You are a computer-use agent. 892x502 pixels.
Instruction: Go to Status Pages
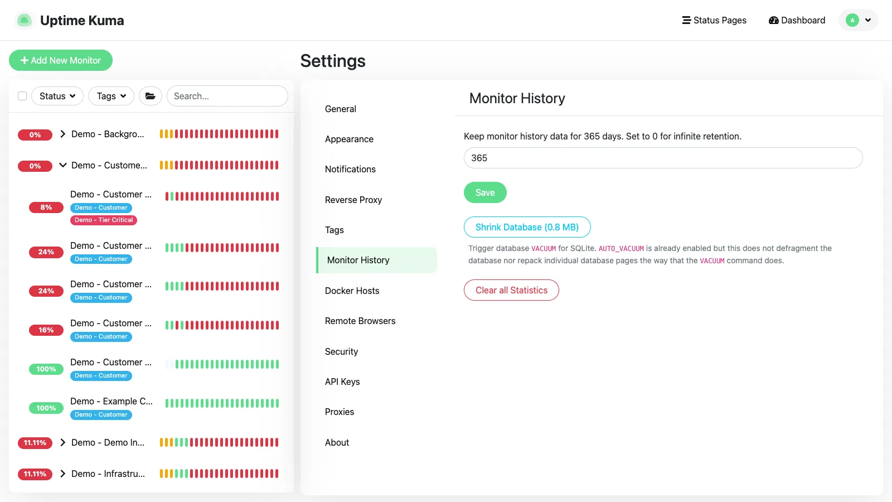pyautogui.click(x=714, y=20)
